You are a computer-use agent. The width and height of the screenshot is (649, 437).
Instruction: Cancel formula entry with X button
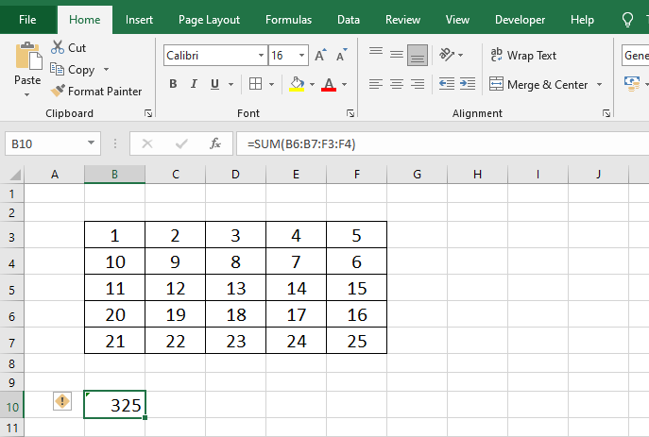click(x=147, y=143)
